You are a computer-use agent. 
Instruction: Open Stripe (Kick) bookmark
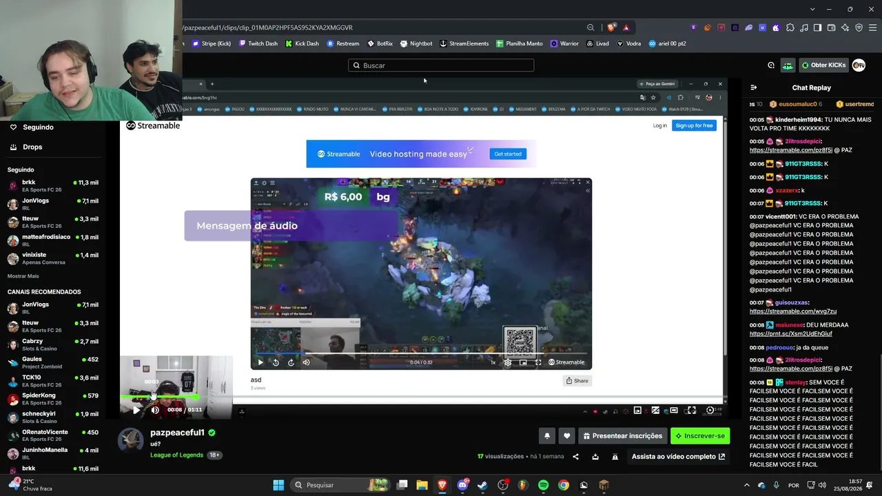pos(212,43)
